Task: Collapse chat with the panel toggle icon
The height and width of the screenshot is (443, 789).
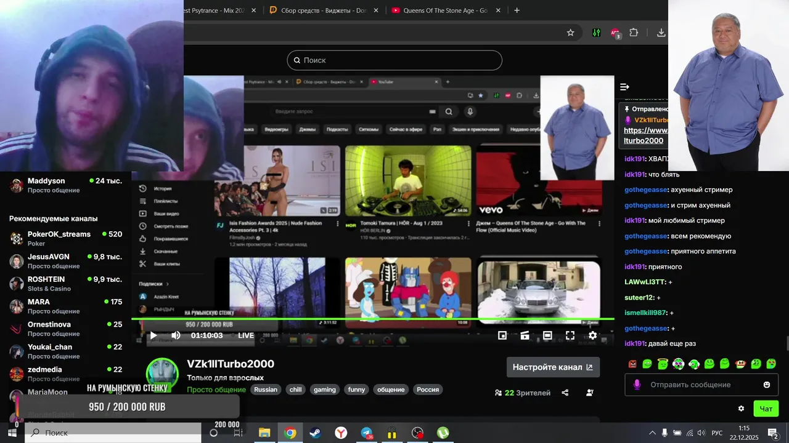Action: (x=624, y=87)
